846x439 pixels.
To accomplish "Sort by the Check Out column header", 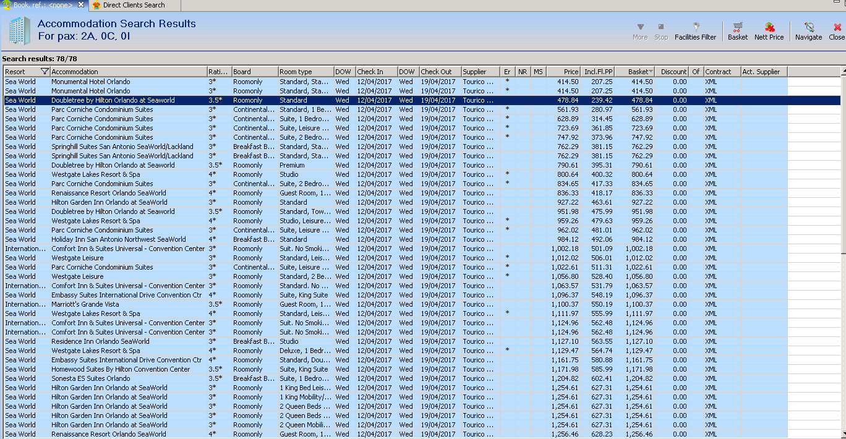I will tap(440, 72).
